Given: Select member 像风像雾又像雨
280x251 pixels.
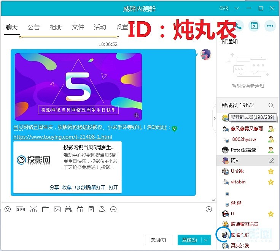Looking at the screenshot, I should tap(248, 128).
